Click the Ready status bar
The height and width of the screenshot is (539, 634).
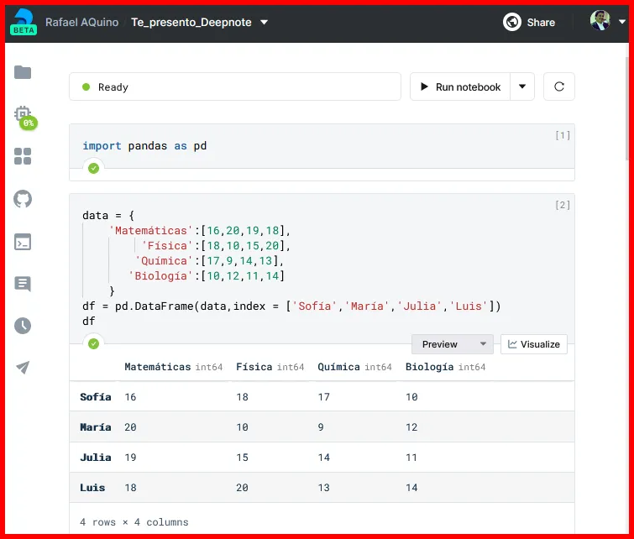click(235, 86)
